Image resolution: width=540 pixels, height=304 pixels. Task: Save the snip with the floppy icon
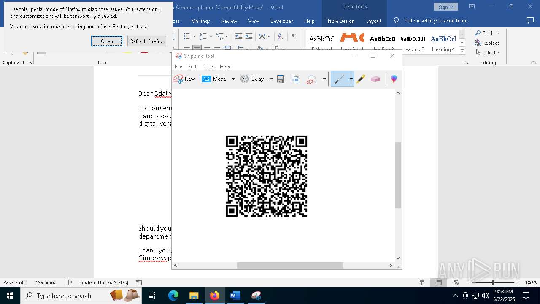click(x=281, y=79)
